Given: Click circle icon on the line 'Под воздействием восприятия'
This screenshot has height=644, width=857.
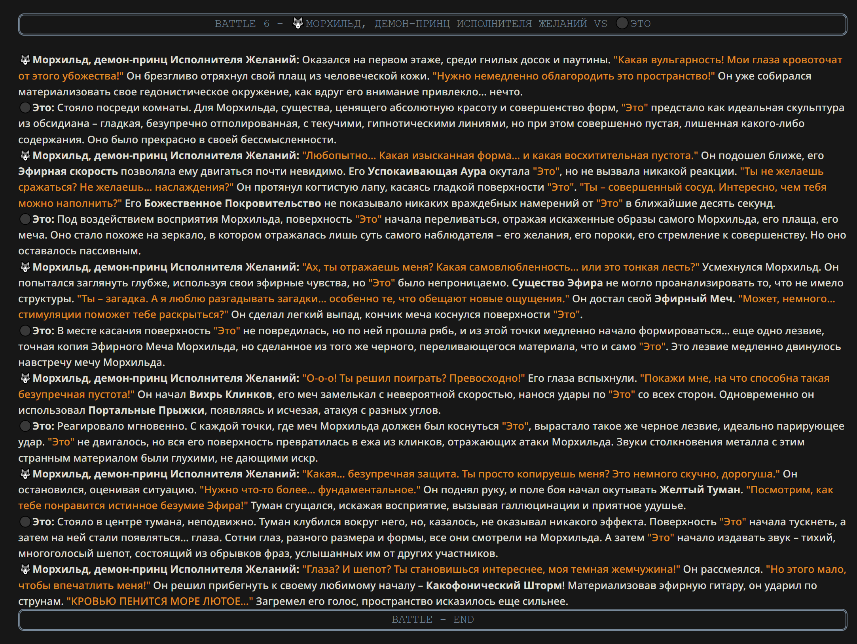Looking at the screenshot, I should click(x=25, y=219).
